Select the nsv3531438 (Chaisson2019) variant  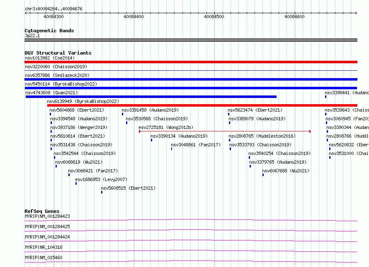point(81,145)
